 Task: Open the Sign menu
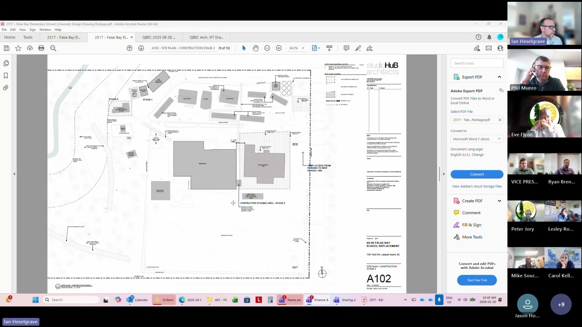(32, 30)
